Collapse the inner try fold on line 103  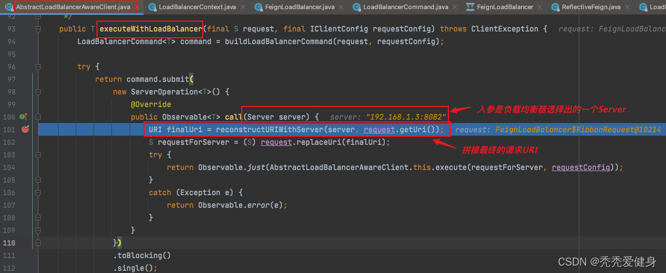[38, 155]
